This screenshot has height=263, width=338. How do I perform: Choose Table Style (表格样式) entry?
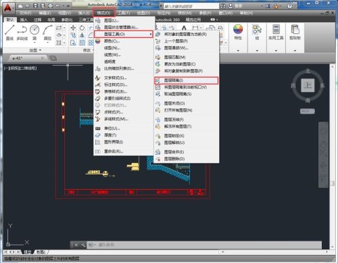tap(124, 91)
